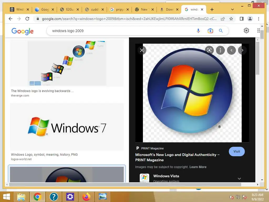Open Firefox from the taskbar
The height and width of the screenshot is (202, 269).
tap(86, 197)
